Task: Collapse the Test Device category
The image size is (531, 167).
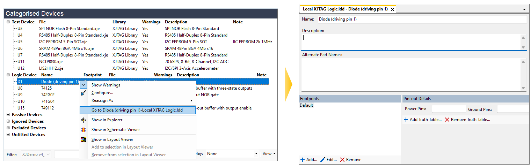Action: (8, 22)
